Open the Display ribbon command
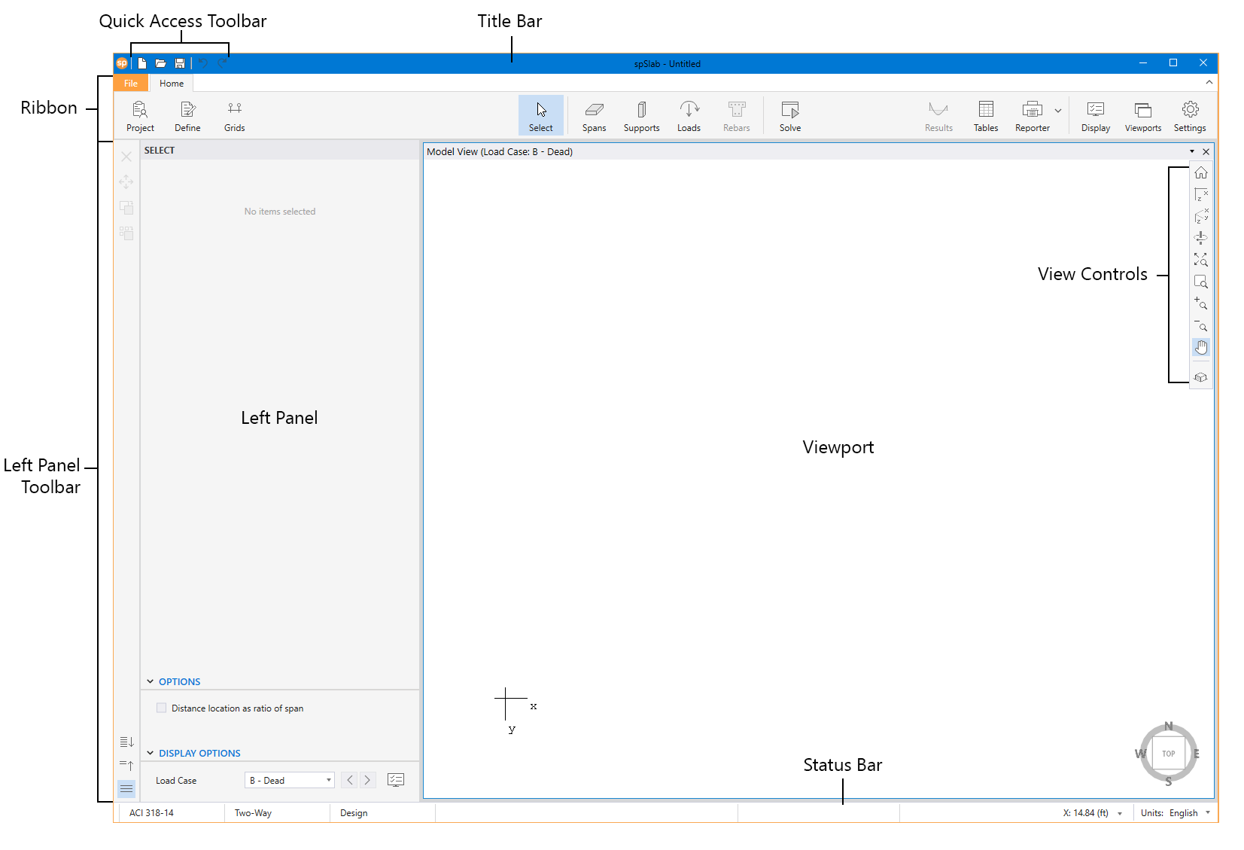1244x850 pixels. pyautogui.click(x=1096, y=116)
